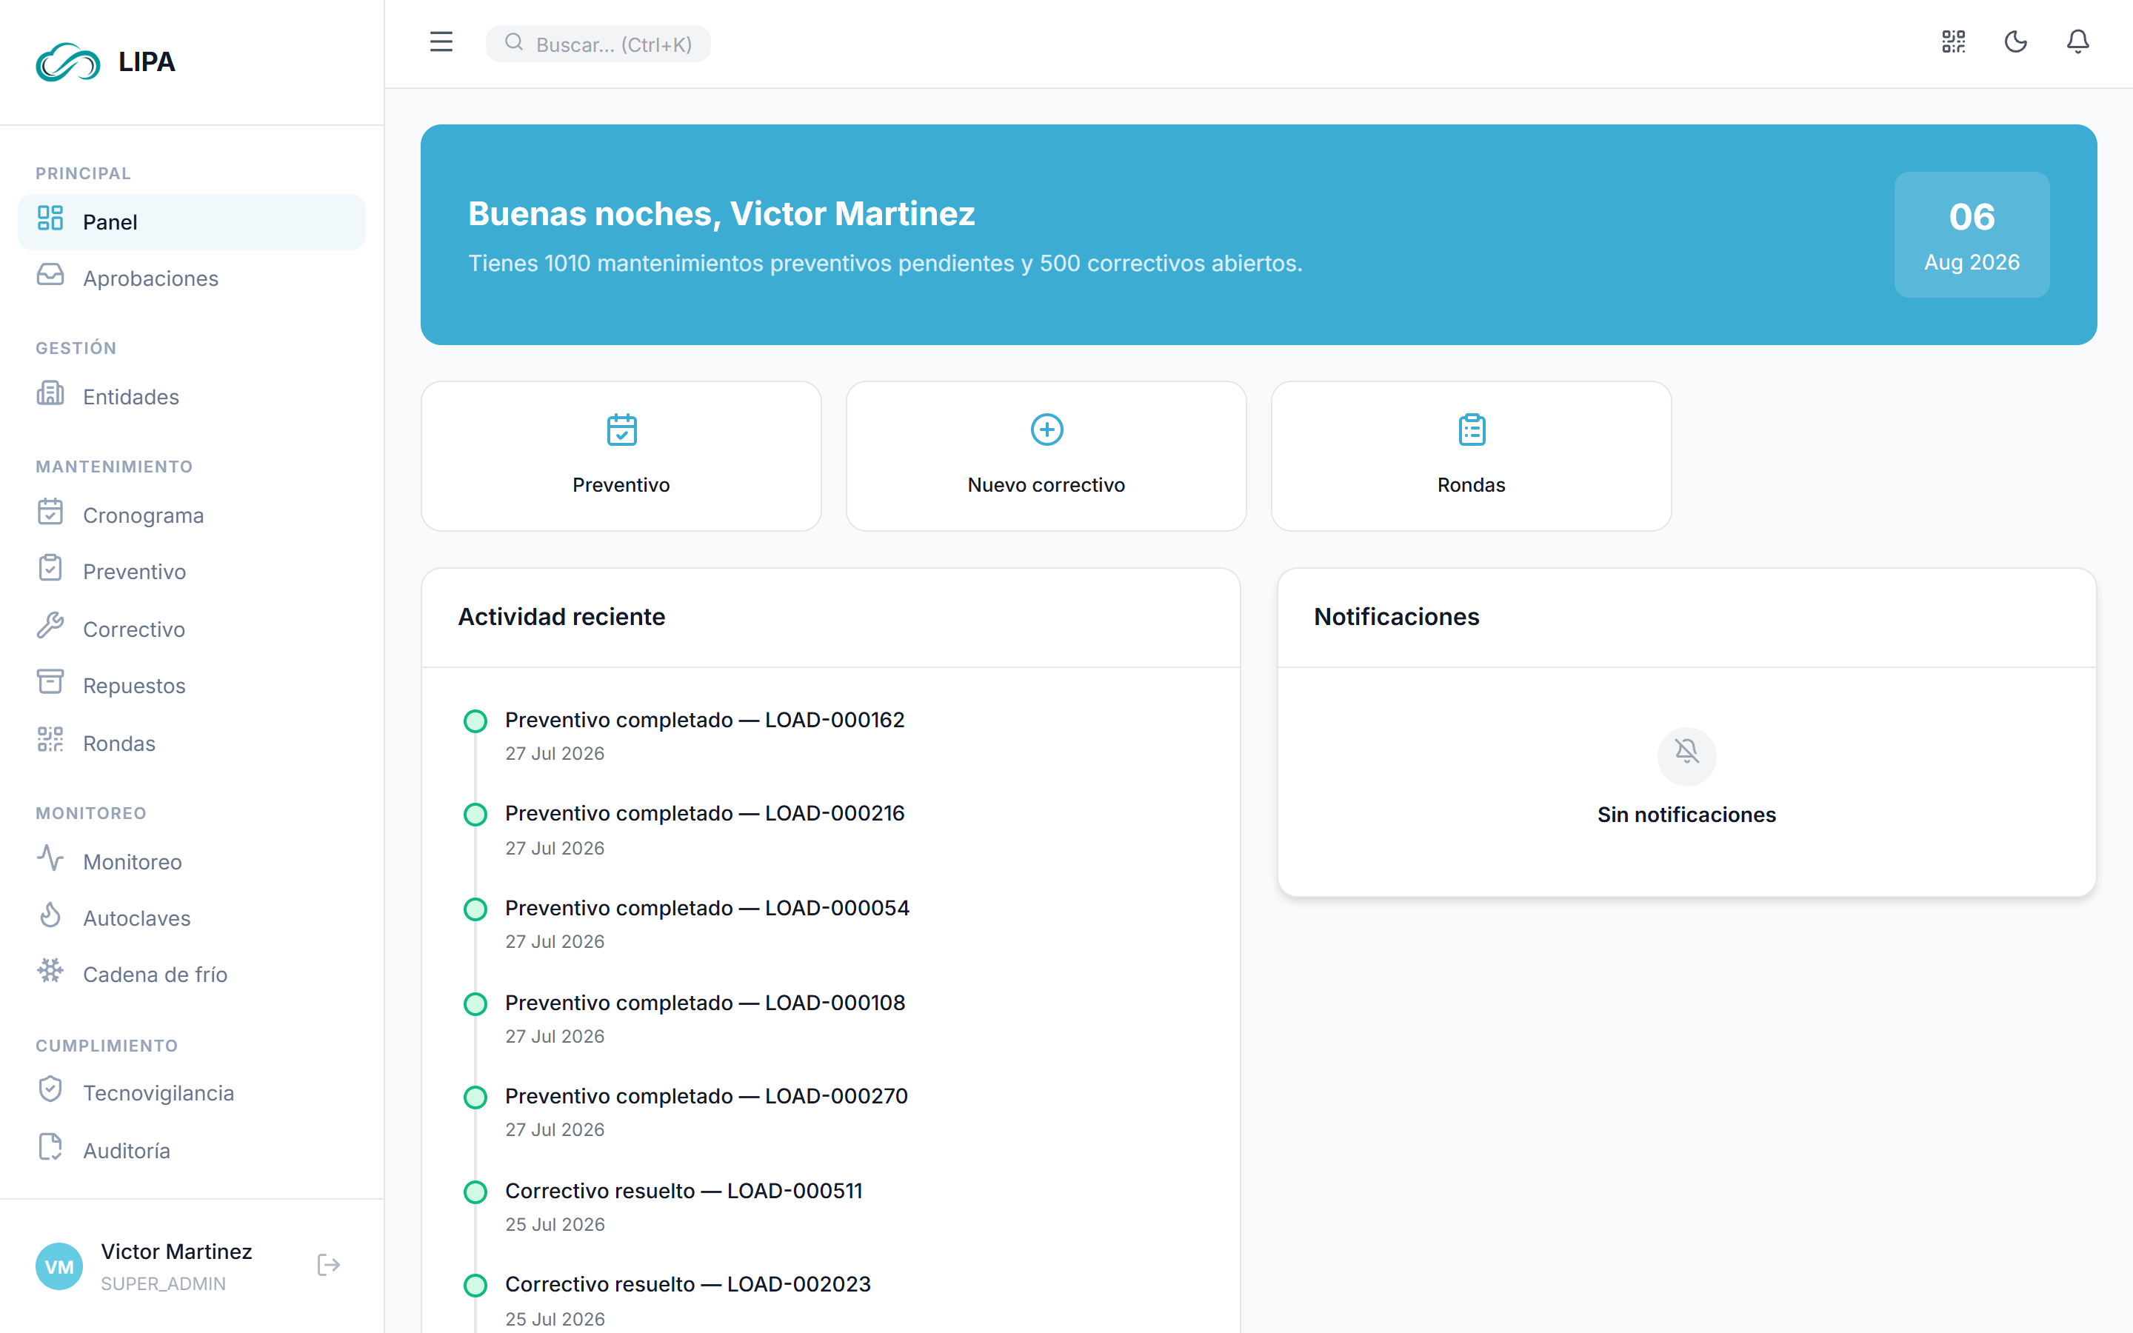Click the Autoclaves flame icon
Screen dimensions: 2133x1333
coord(50,915)
